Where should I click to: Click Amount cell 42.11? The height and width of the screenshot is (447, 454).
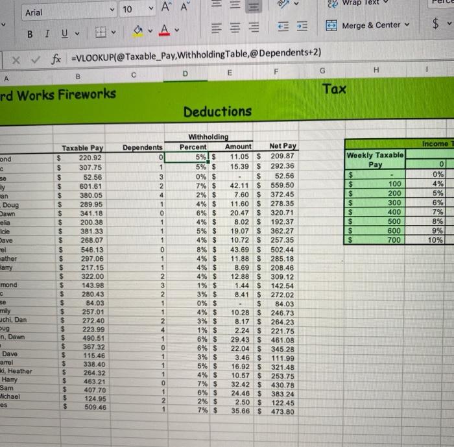231,186
